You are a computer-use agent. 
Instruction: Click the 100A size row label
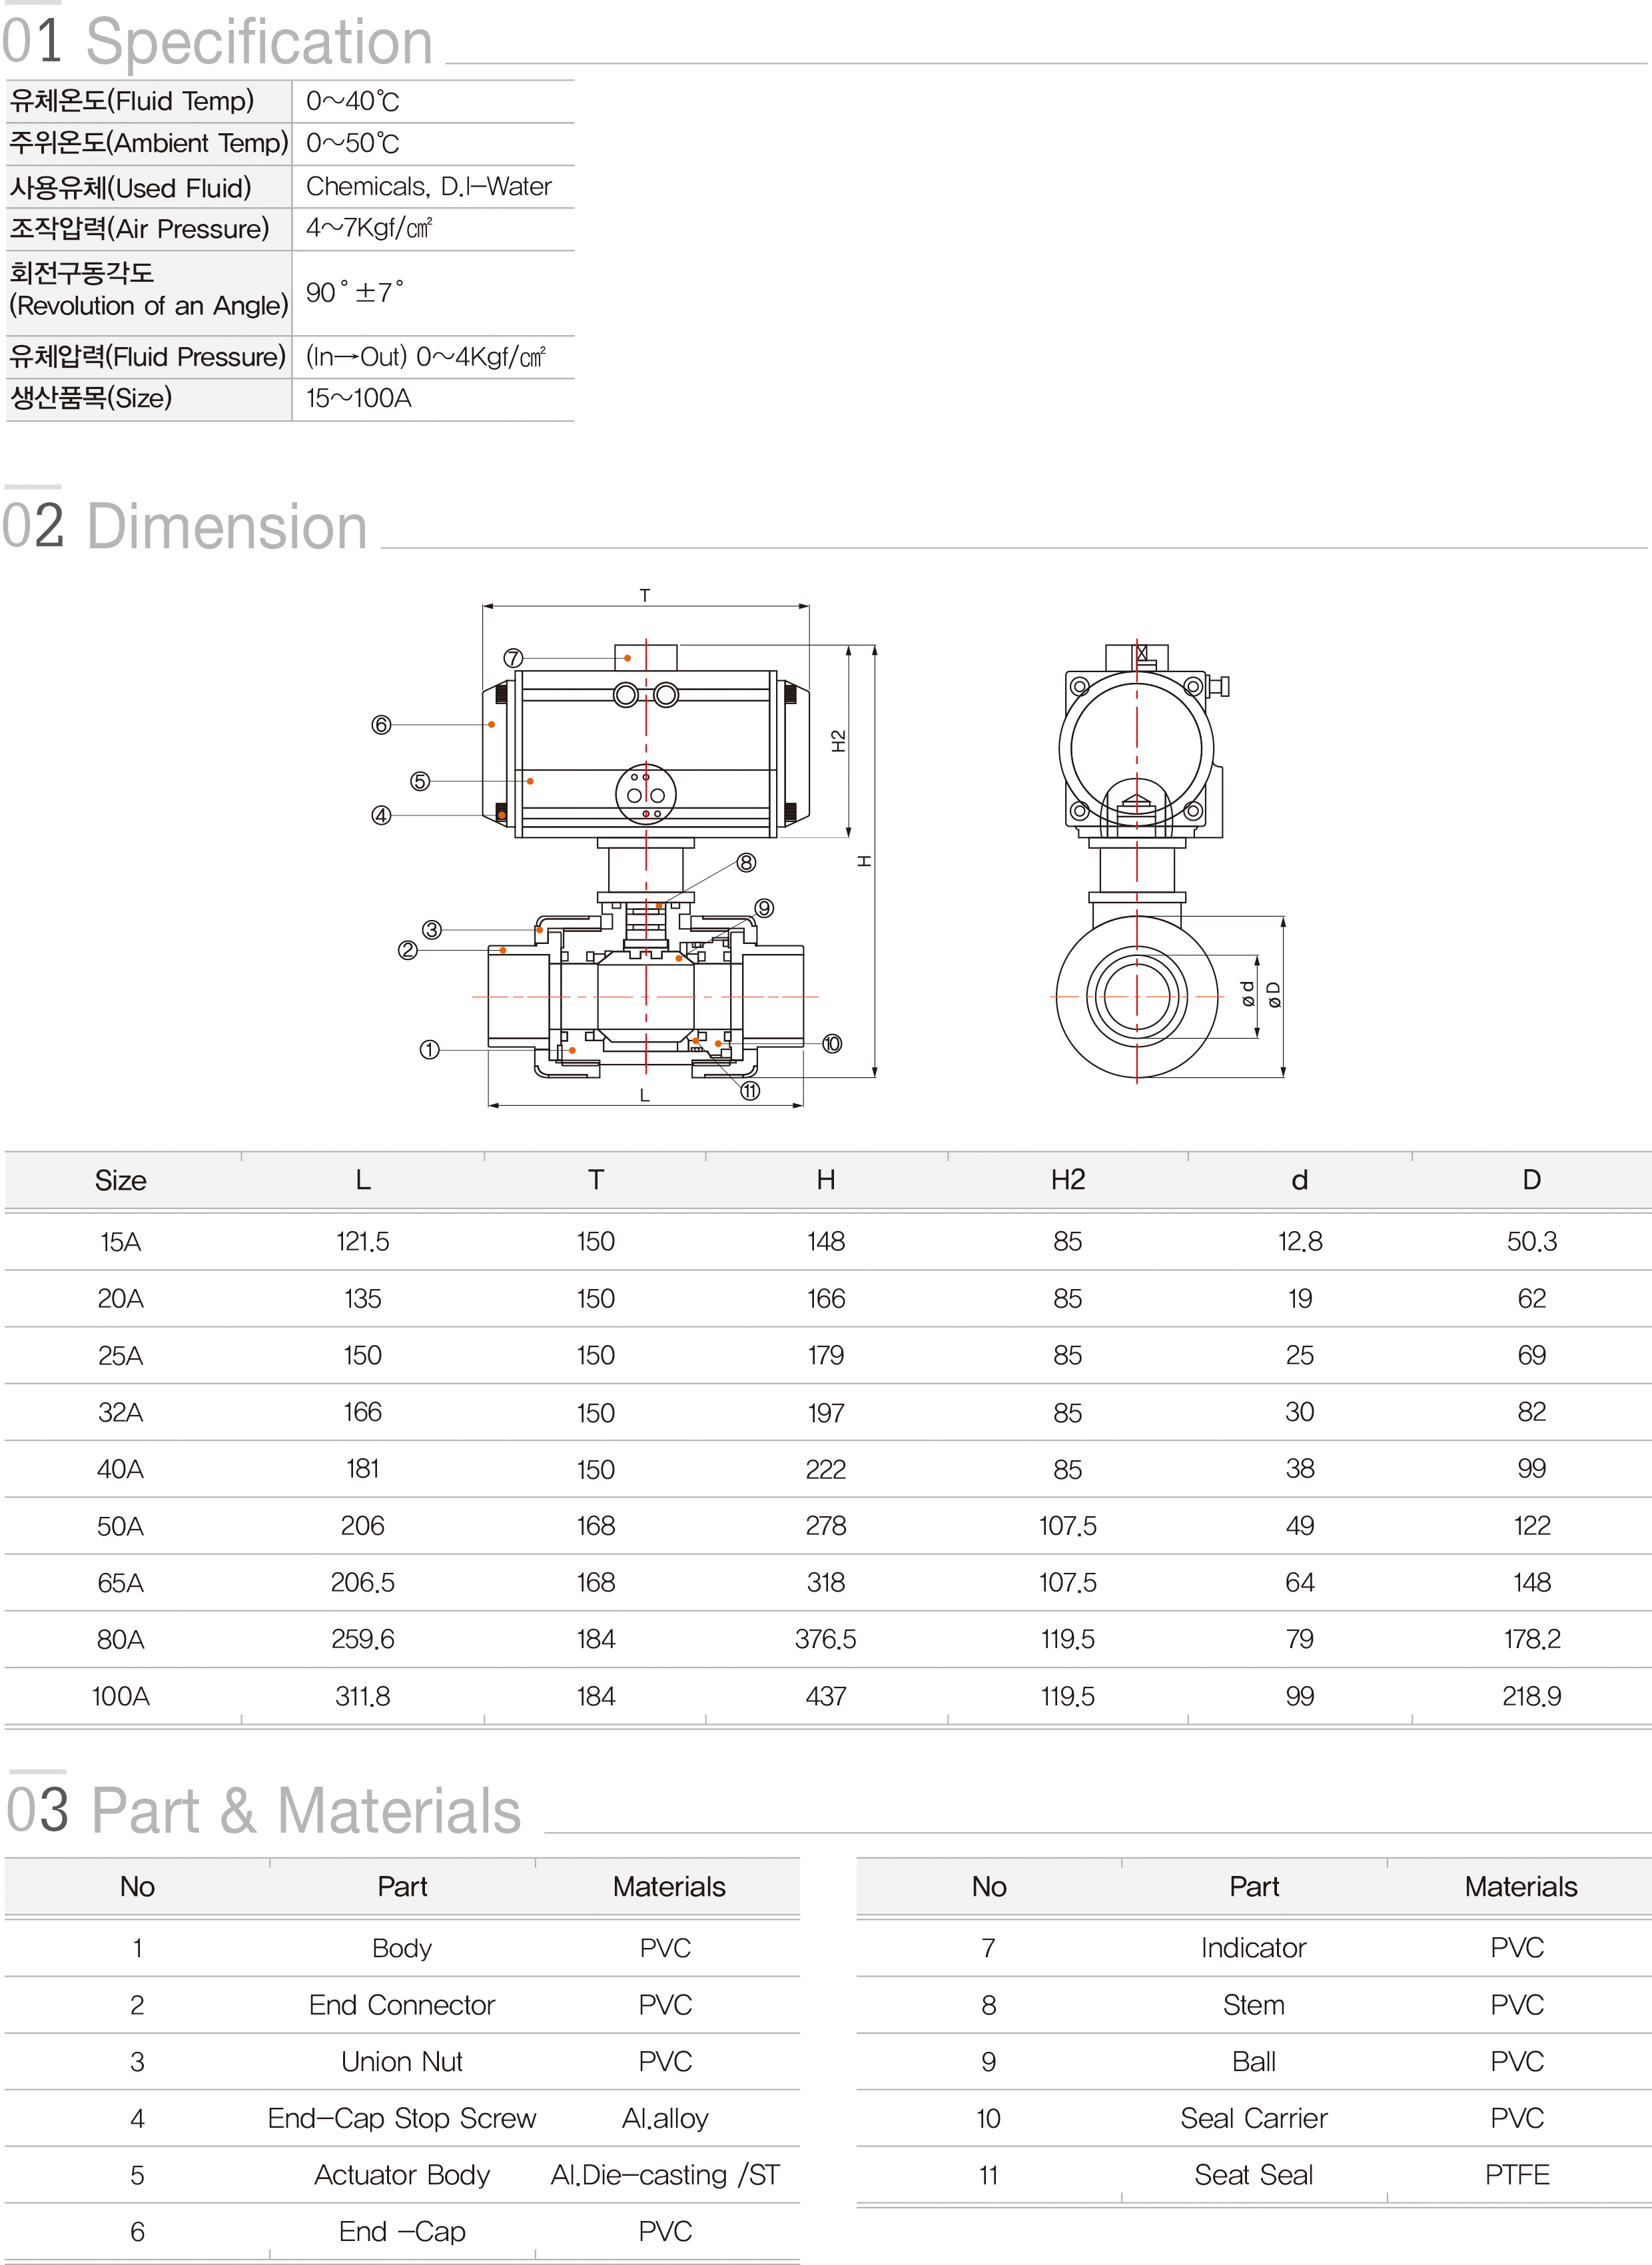[x=121, y=1696]
